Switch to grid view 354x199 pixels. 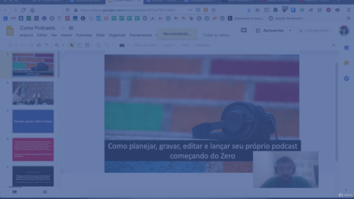45,192
